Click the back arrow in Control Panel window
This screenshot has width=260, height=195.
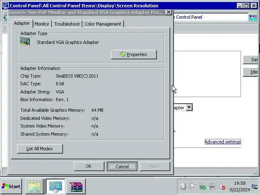(5, 17)
